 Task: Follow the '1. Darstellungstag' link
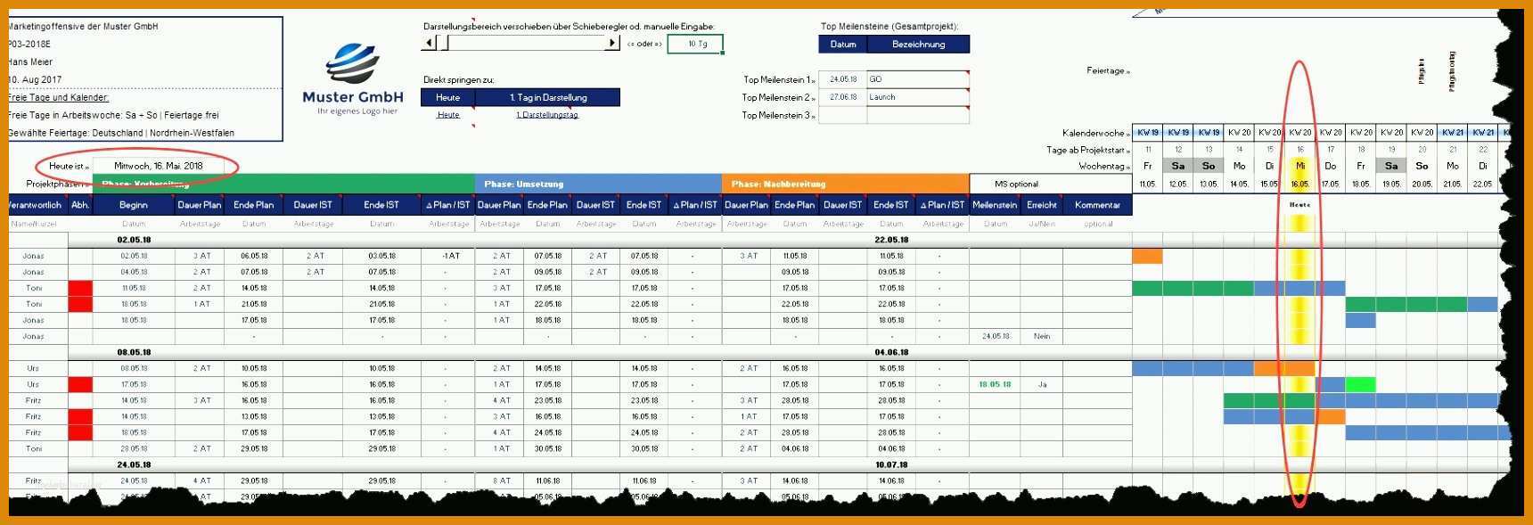click(x=547, y=115)
